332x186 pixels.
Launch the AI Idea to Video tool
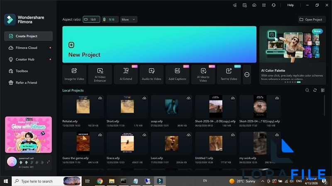[x=203, y=75]
